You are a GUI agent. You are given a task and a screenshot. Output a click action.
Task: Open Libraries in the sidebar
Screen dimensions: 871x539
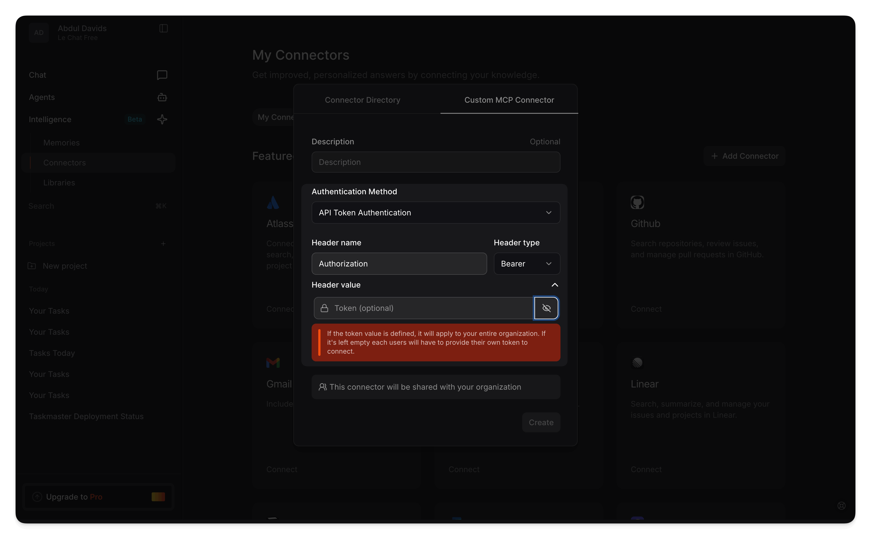[x=59, y=183]
